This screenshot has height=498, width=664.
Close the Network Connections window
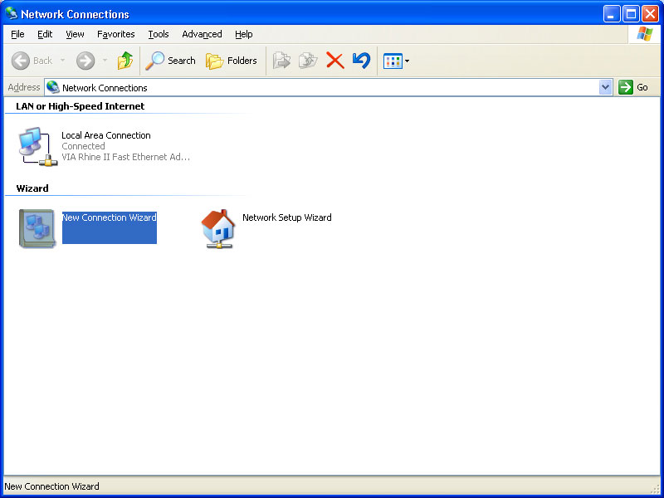pyautogui.click(x=650, y=14)
